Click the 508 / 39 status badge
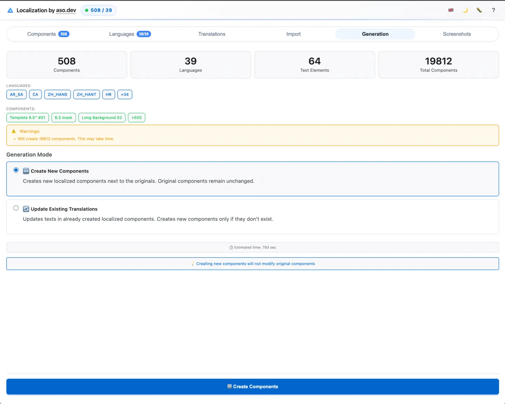 click(99, 10)
